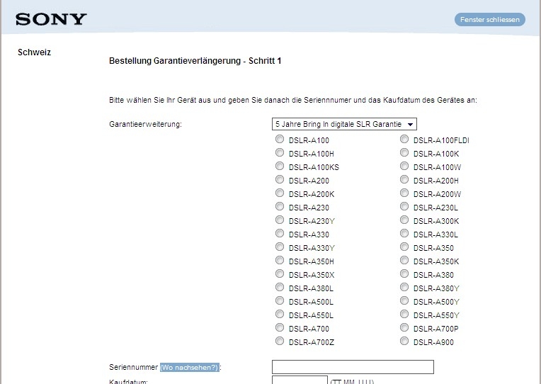Open the Wo nachsehen? link

[x=189, y=368]
